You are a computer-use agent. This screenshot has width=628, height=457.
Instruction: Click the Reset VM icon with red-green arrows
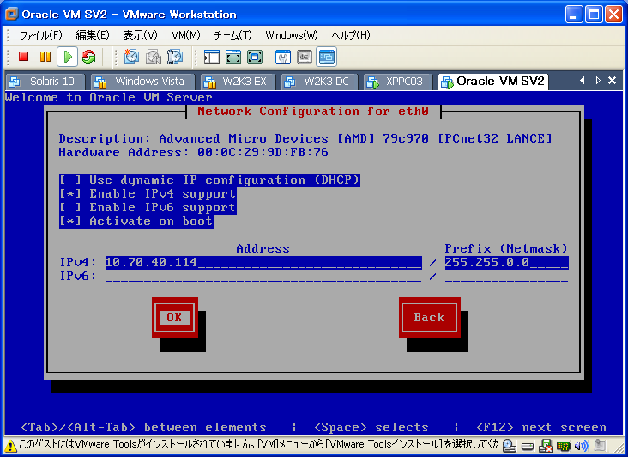(88, 57)
